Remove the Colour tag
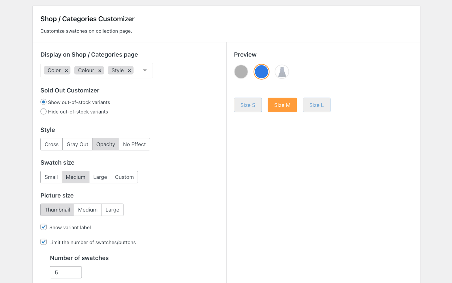The height and width of the screenshot is (283, 452). [x=100, y=71]
